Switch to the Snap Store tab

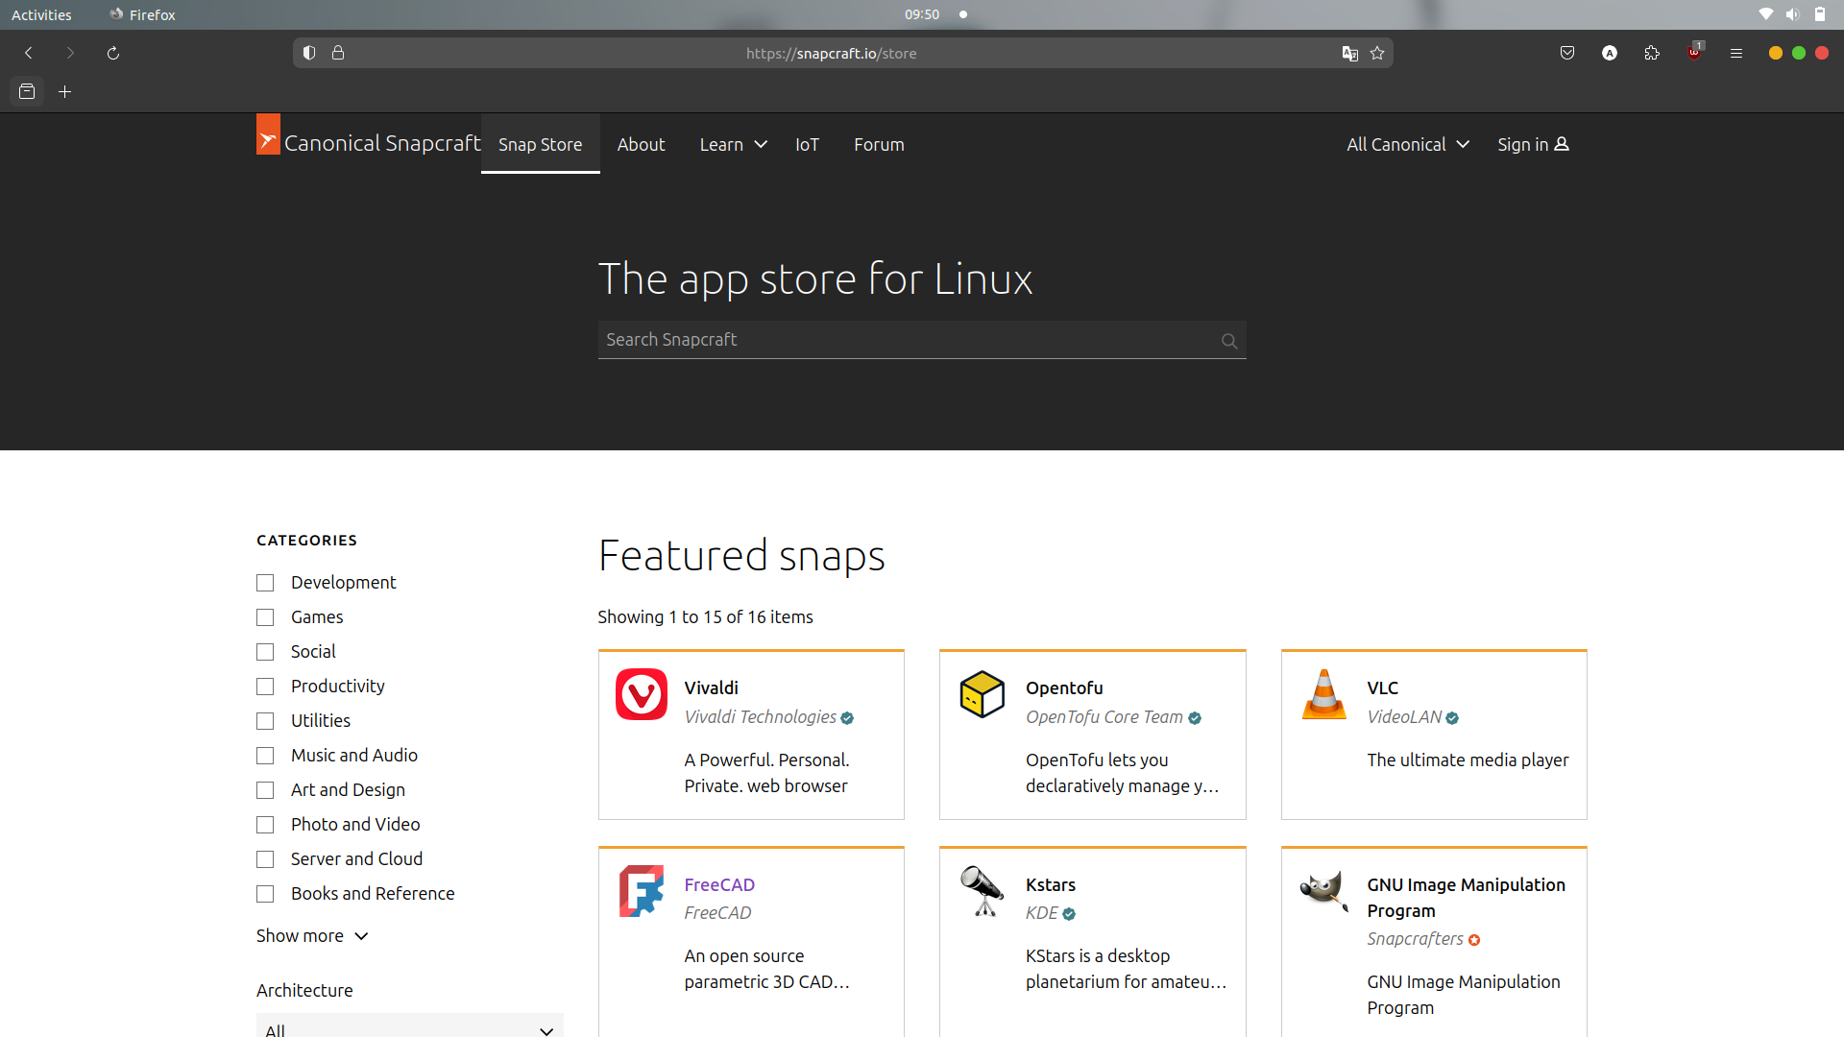pos(541,144)
